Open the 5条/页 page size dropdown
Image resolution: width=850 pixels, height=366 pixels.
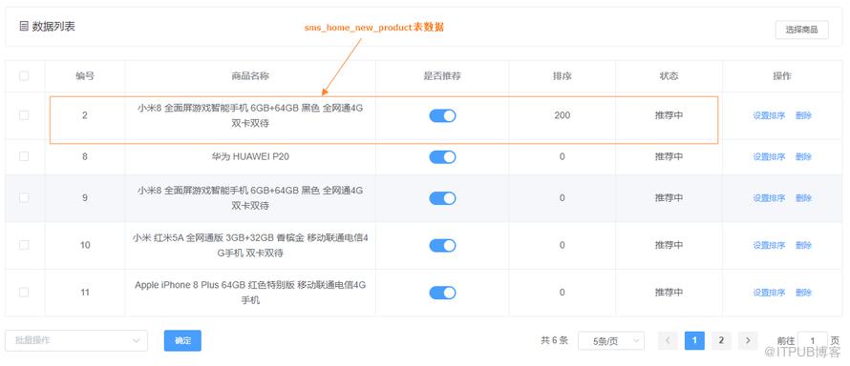click(x=611, y=340)
